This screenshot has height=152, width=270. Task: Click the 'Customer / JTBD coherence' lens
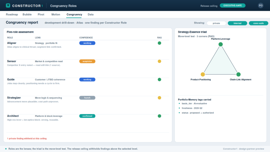50,80
